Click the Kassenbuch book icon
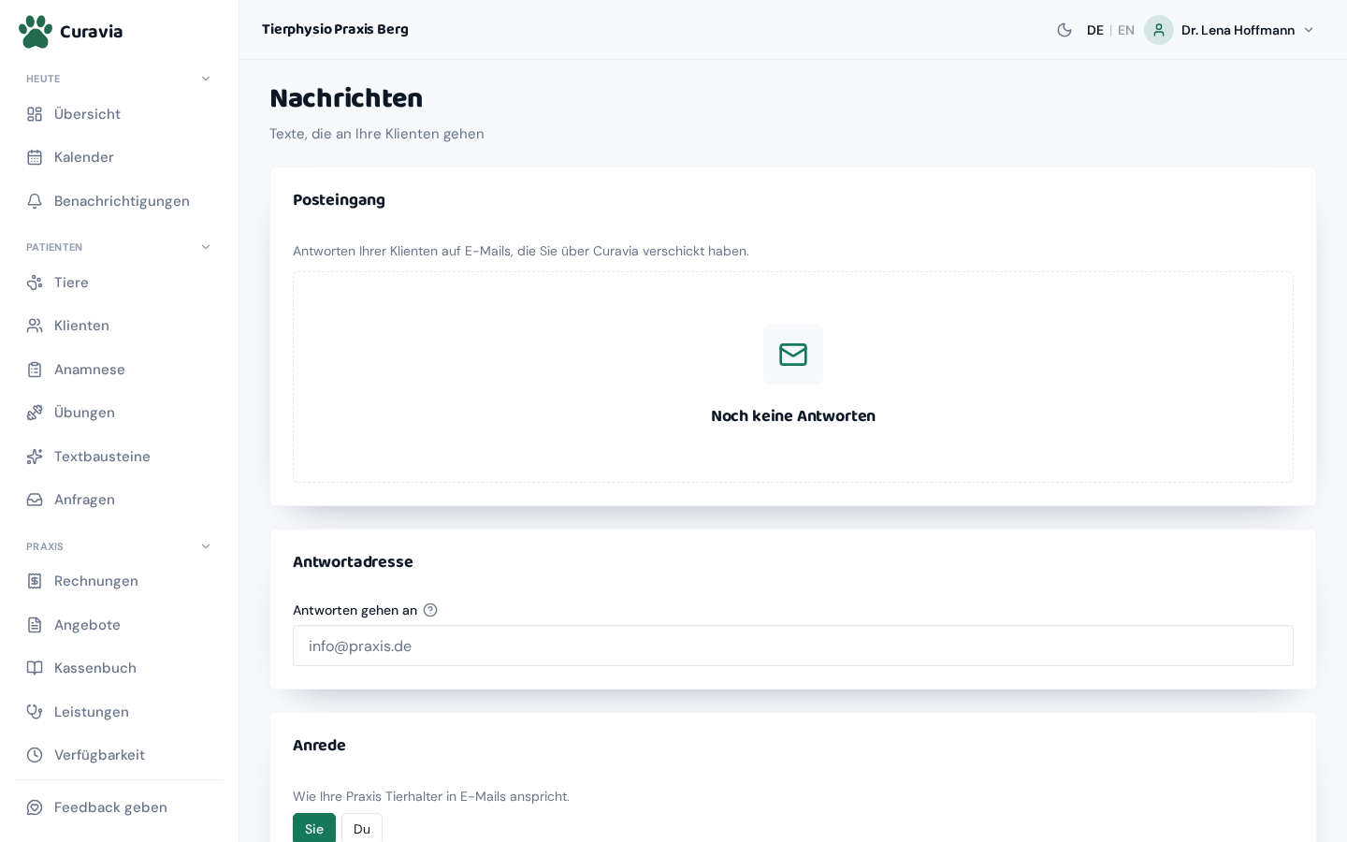The image size is (1347, 842). tap(35, 668)
